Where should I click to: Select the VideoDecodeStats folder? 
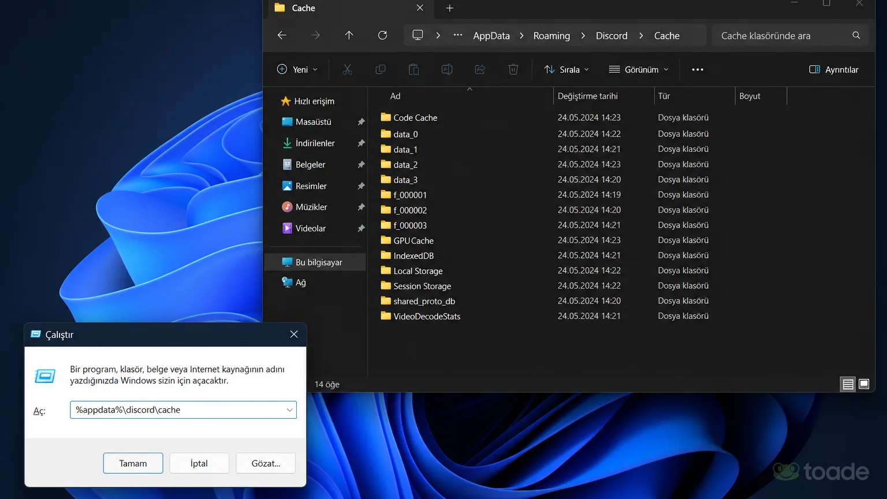(427, 316)
